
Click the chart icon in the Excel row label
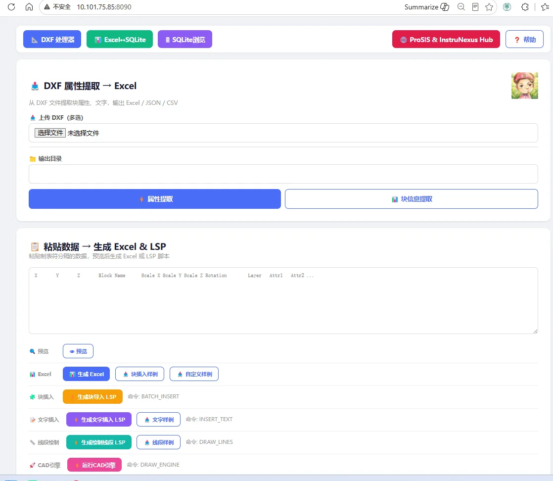[33, 375]
